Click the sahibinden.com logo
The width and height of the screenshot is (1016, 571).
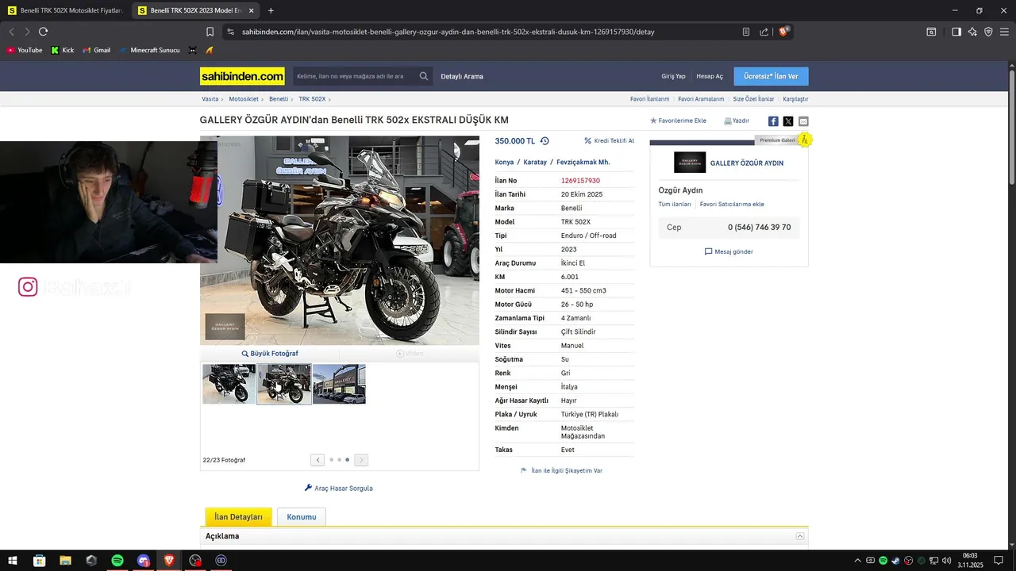pyautogui.click(x=242, y=76)
